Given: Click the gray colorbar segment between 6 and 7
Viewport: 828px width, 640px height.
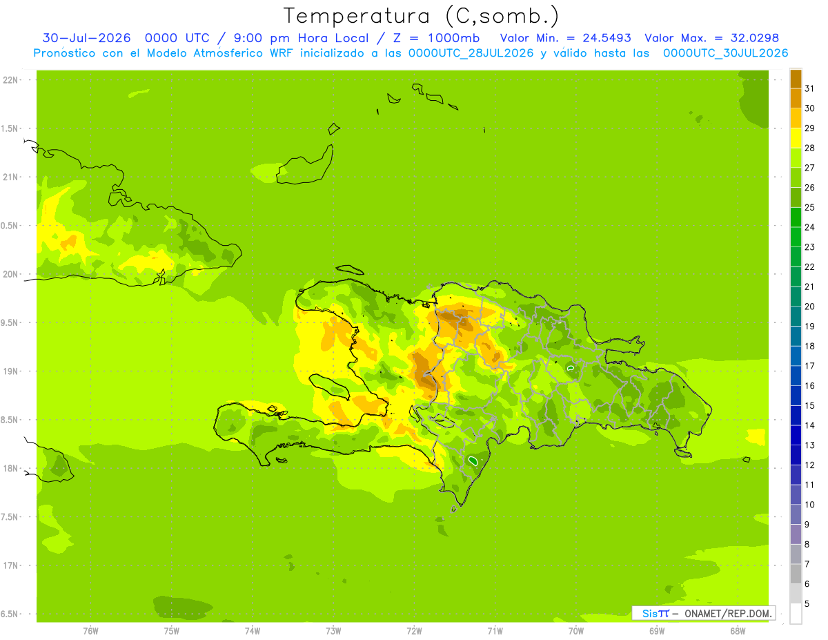Looking at the screenshot, I should (796, 574).
